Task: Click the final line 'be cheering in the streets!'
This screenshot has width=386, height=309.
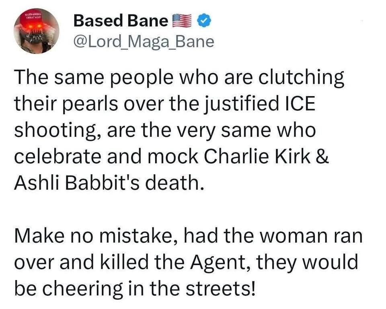Action: [135, 288]
